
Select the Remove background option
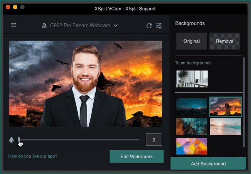pos(224,41)
